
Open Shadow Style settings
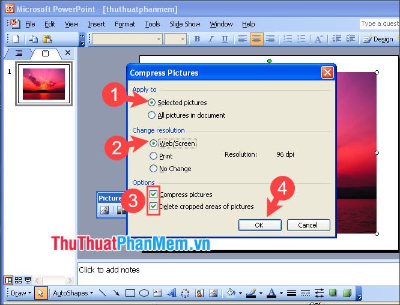pyautogui.click(x=333, y=292)
